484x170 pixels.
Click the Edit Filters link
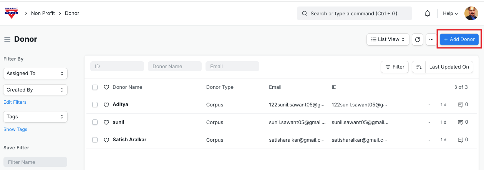[15, 102]
